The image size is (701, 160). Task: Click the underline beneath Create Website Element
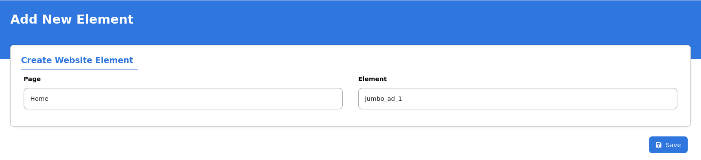click(x=79, y=69)
